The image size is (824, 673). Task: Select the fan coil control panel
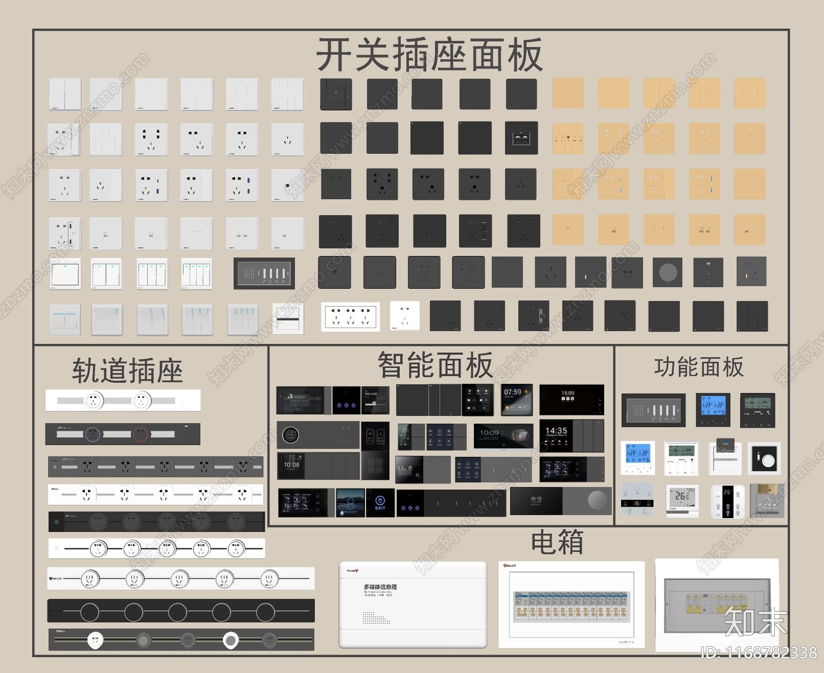(375, 400)
